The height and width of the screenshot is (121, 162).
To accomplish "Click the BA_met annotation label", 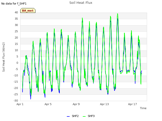I will pos(28,11).
